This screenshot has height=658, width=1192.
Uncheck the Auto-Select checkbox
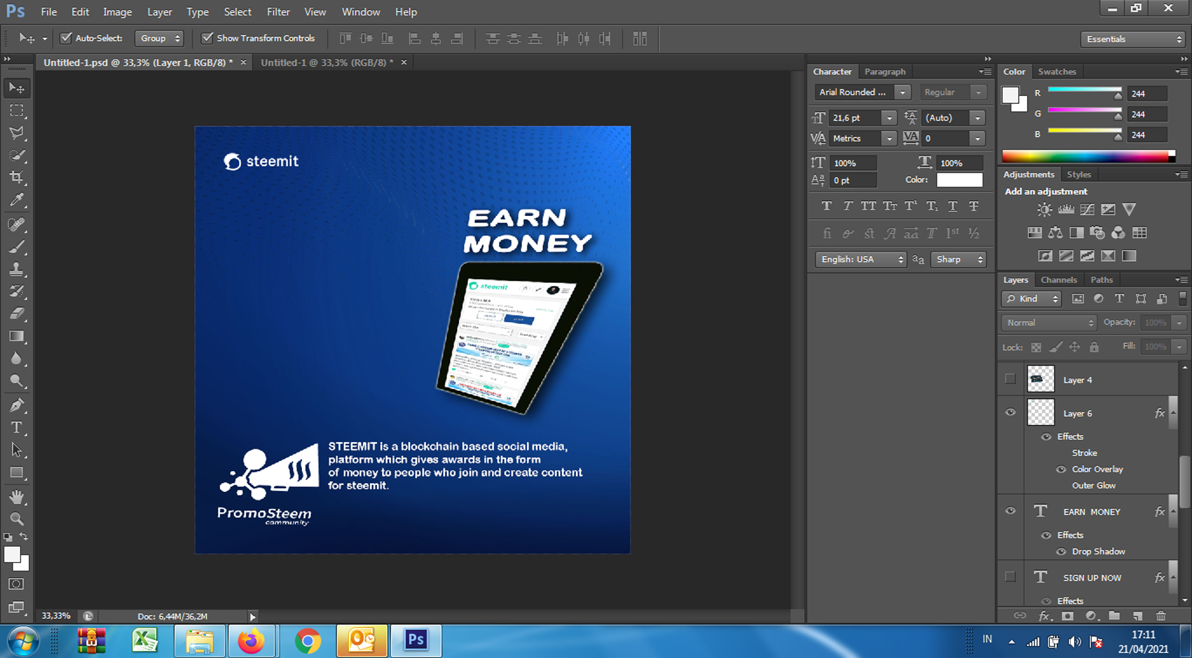tap(66, 38)
